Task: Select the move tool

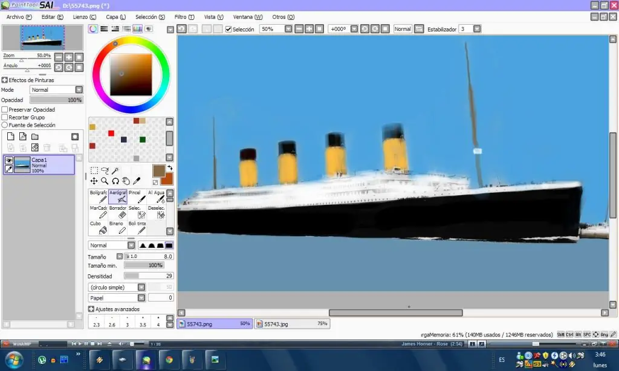Action: tap(94, 181)
